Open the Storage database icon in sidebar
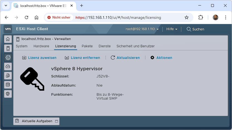Screen dimensions: 232x130 pyautogui.click(x=8, y=85)
